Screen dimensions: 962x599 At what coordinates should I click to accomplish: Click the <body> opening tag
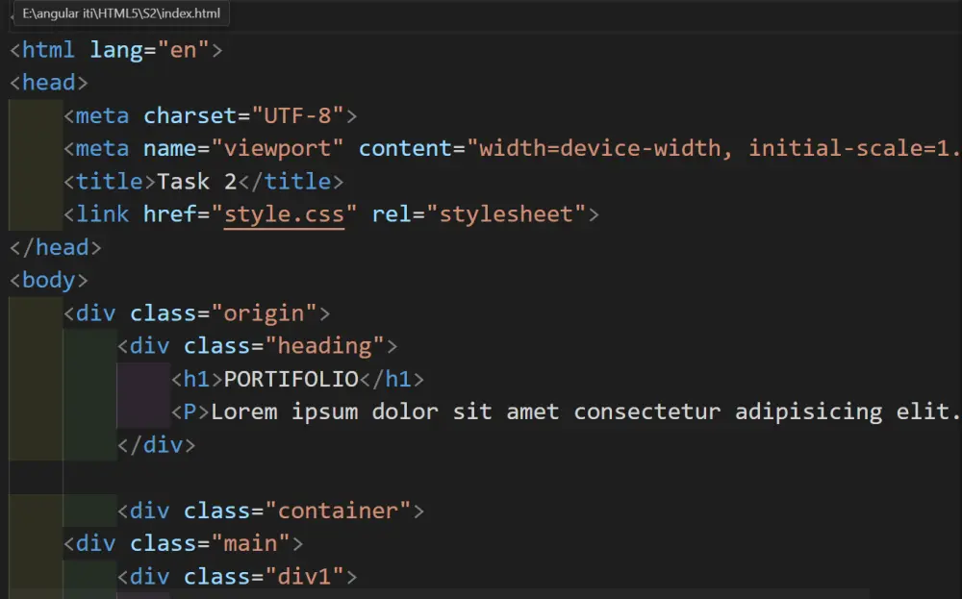click(46, 280)
